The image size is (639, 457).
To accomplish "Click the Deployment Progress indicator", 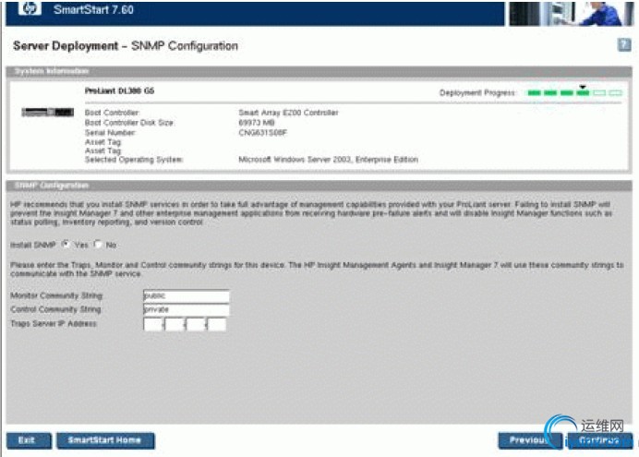I will click(x=574, y=92).
